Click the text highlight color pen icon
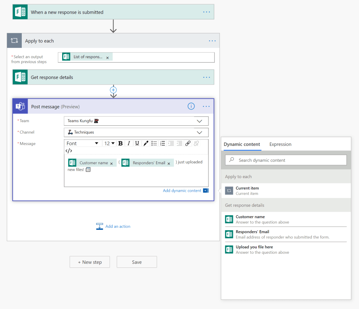Image resolution: width=359 pixels, height=309 pixels. click(146, 143)
